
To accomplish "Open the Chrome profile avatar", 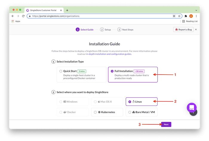I will (191, 16).
